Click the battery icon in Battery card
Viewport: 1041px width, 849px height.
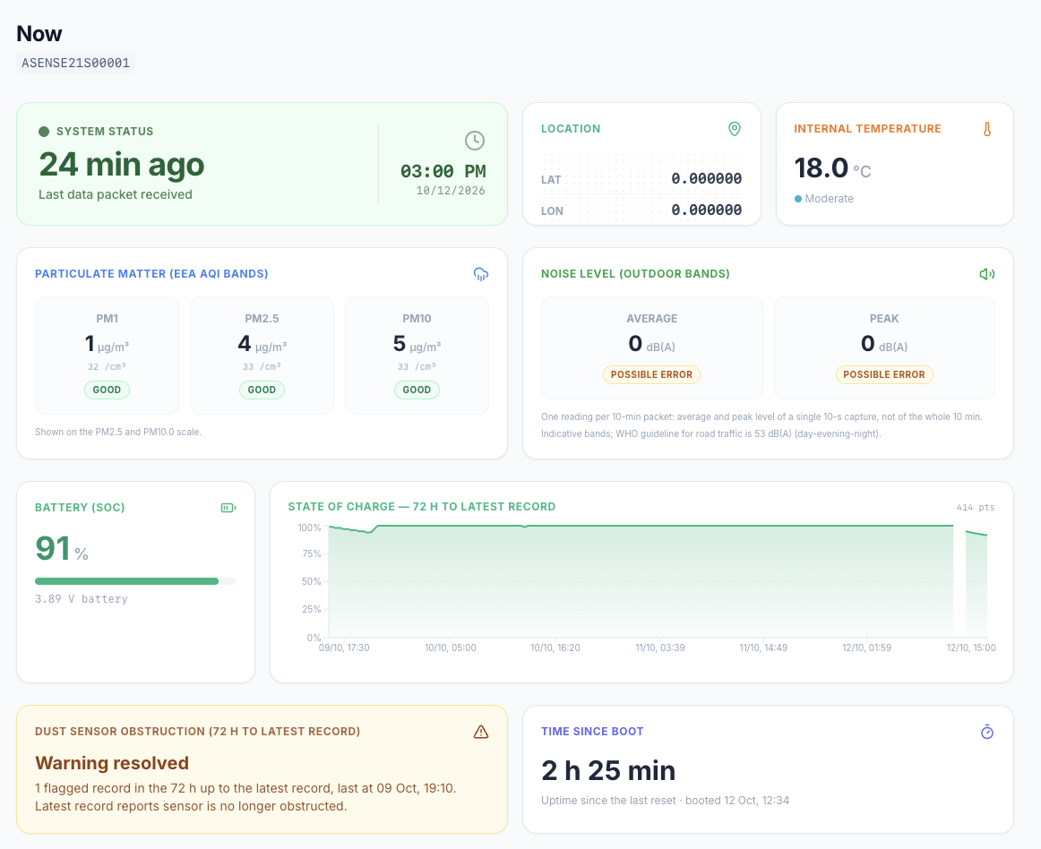point(228,508)
